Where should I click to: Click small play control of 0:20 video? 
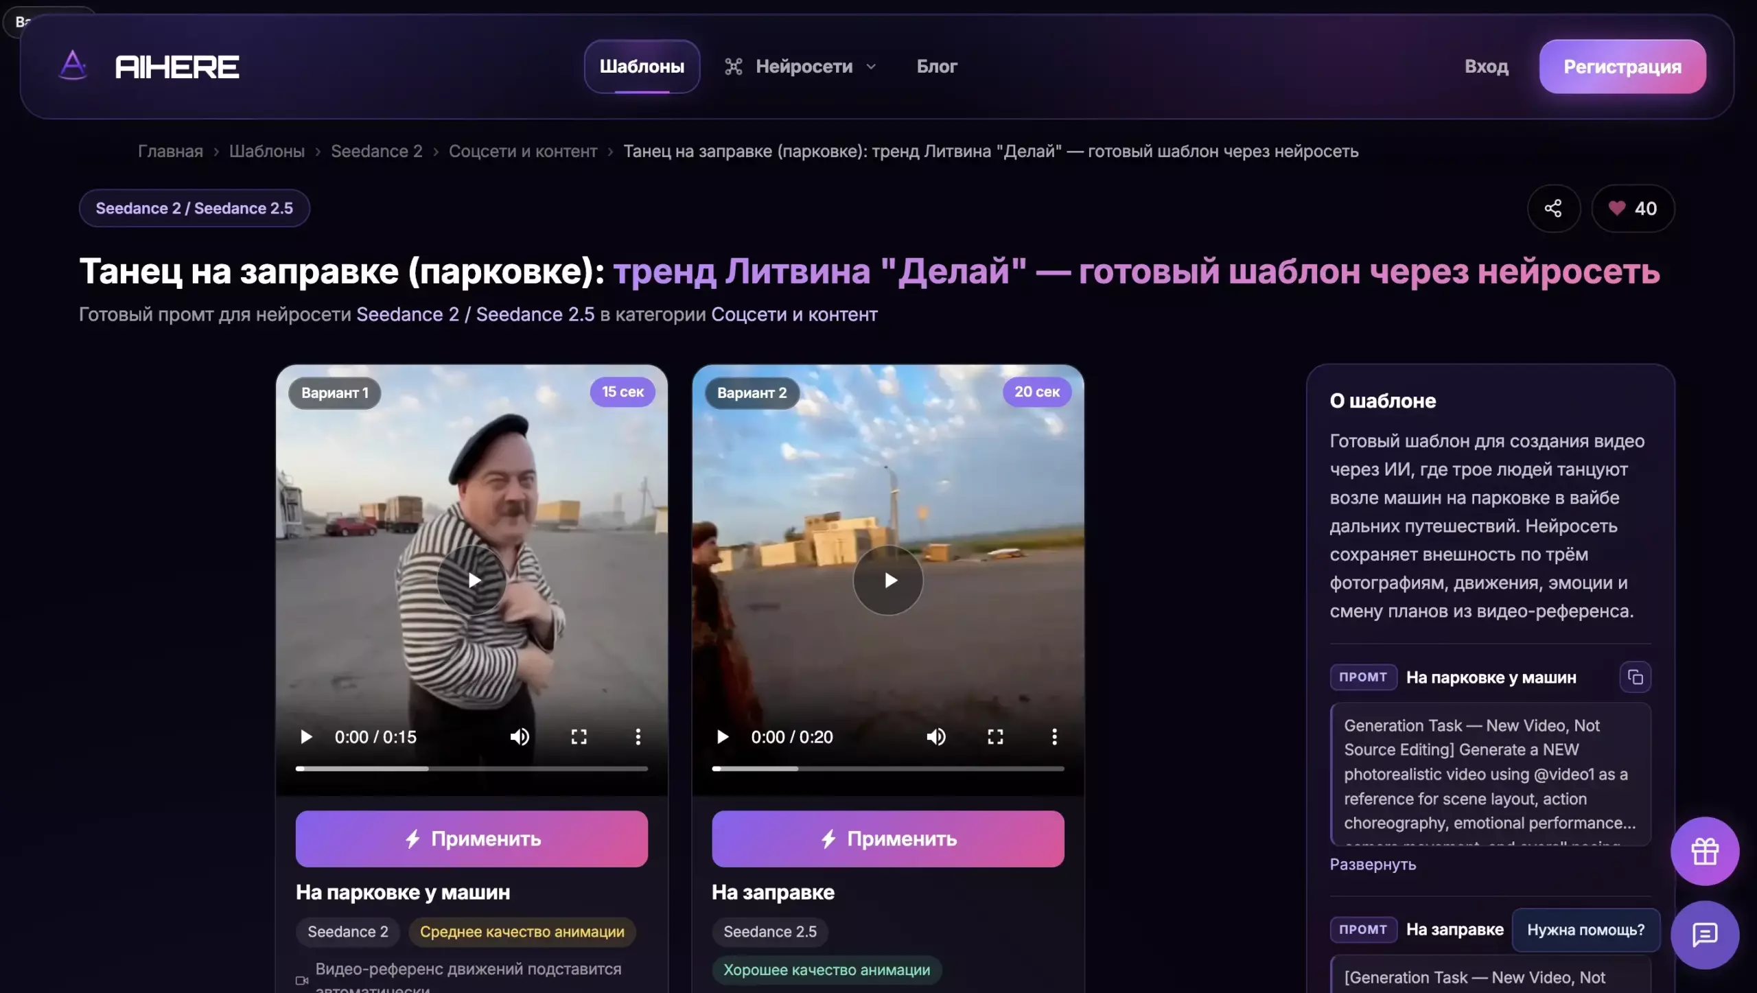pos(722,737)
